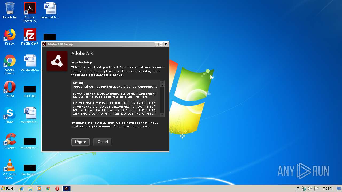Open the media player taskbar icon
The height and width of the screenshot is (192, 342).
(39, 189)
